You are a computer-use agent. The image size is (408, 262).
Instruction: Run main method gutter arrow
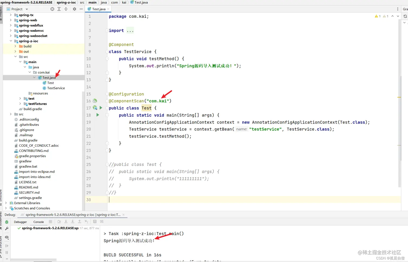coord(98,115)
